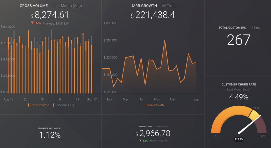Click the red down-triangle 6% change indicator
The width and height of the screenshot is (271, 148).
click(x=36, y=23)
